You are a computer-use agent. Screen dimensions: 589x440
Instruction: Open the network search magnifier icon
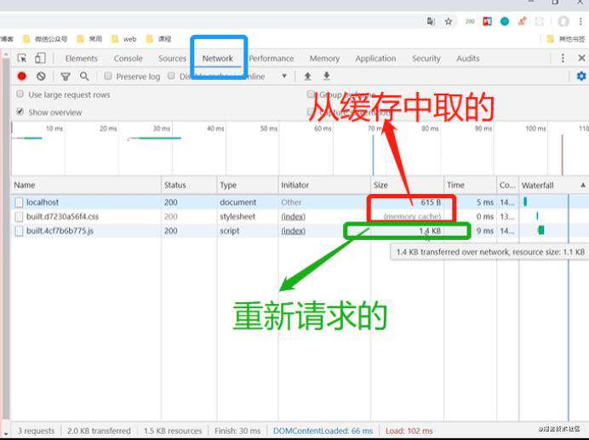[84, 77]
